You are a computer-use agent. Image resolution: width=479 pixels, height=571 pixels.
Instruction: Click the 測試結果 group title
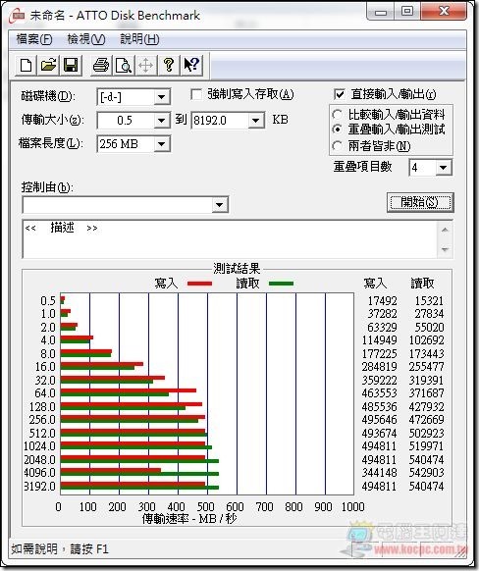[x=237, y=269]
